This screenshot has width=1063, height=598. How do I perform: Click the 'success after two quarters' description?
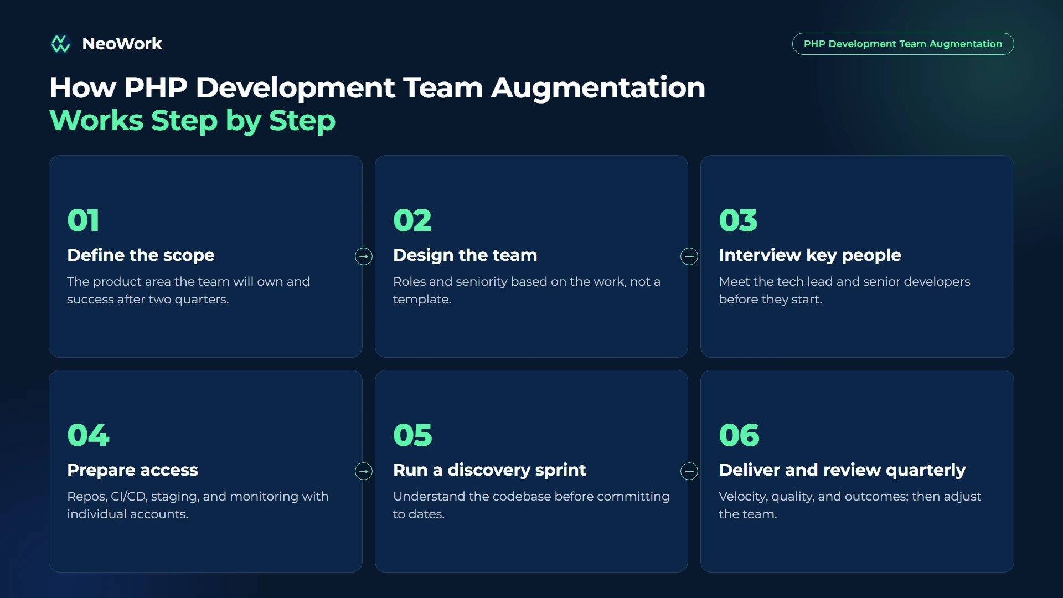pos(188,290)
